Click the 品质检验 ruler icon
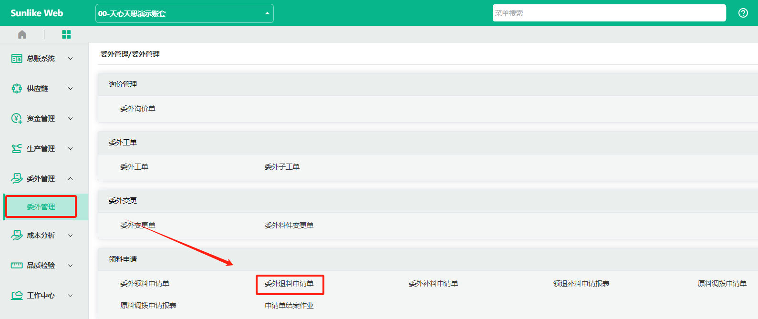 click(x=17, y=266)
